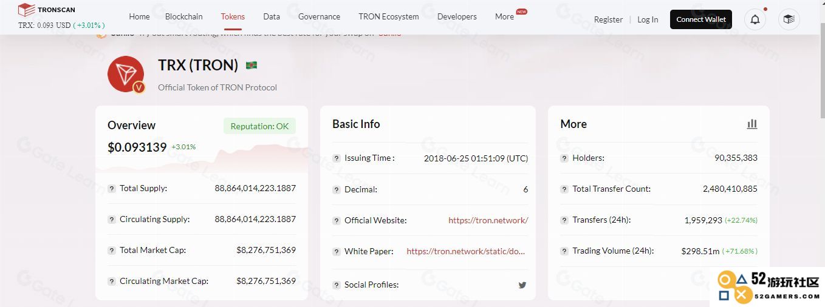Click help icon next to Trading Volume (24h)

pyautogui.click(x=564, y=251)
